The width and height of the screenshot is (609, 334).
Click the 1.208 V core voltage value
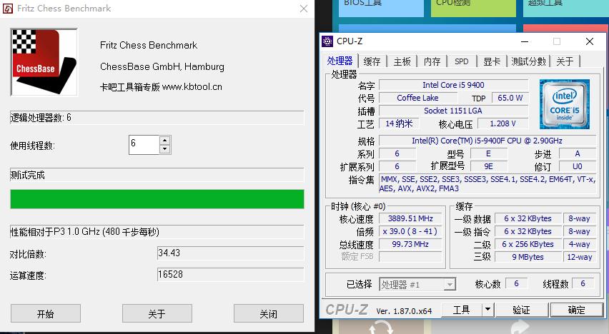[x=502, y=123]
